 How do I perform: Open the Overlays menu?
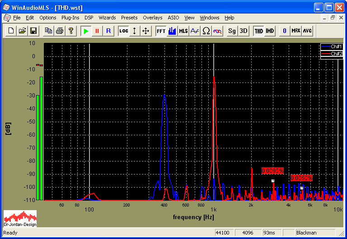[152, 18]
